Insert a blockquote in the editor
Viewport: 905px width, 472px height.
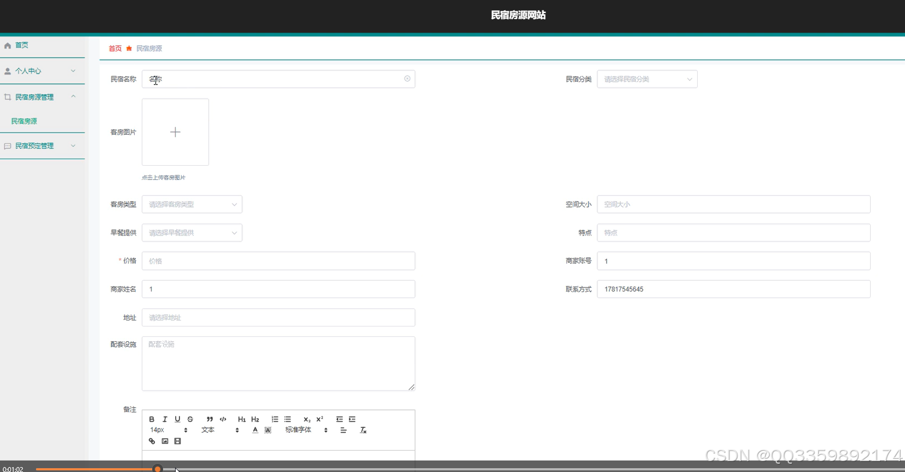[x=209, y=419]
